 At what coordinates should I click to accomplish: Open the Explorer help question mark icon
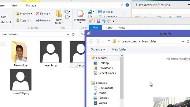click(127, 5)
